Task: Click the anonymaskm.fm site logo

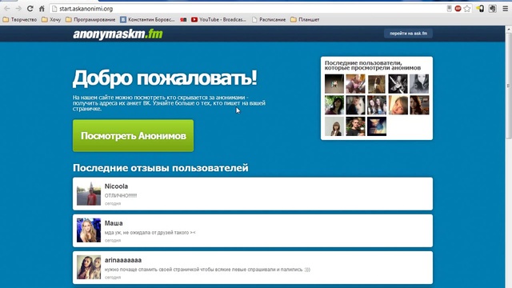Action: (118, 34)
